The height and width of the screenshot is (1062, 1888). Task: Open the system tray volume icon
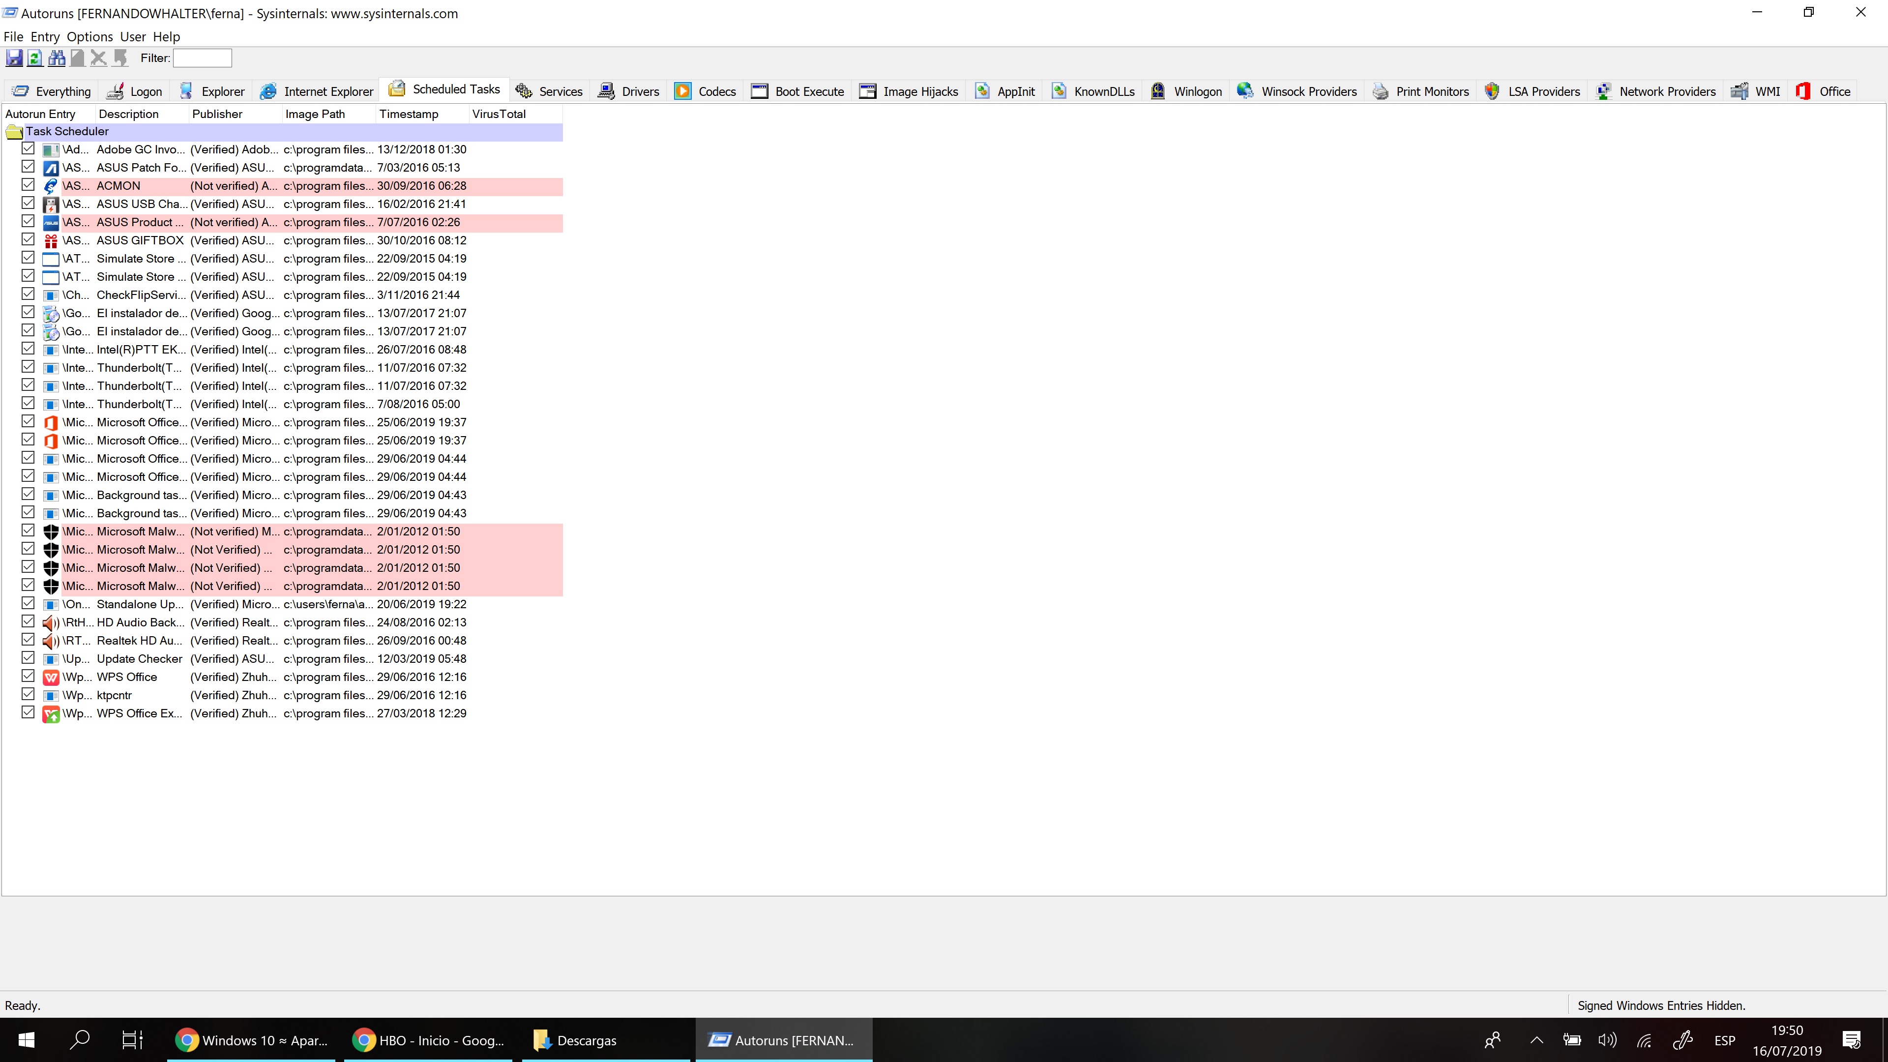[1607, 1040]
